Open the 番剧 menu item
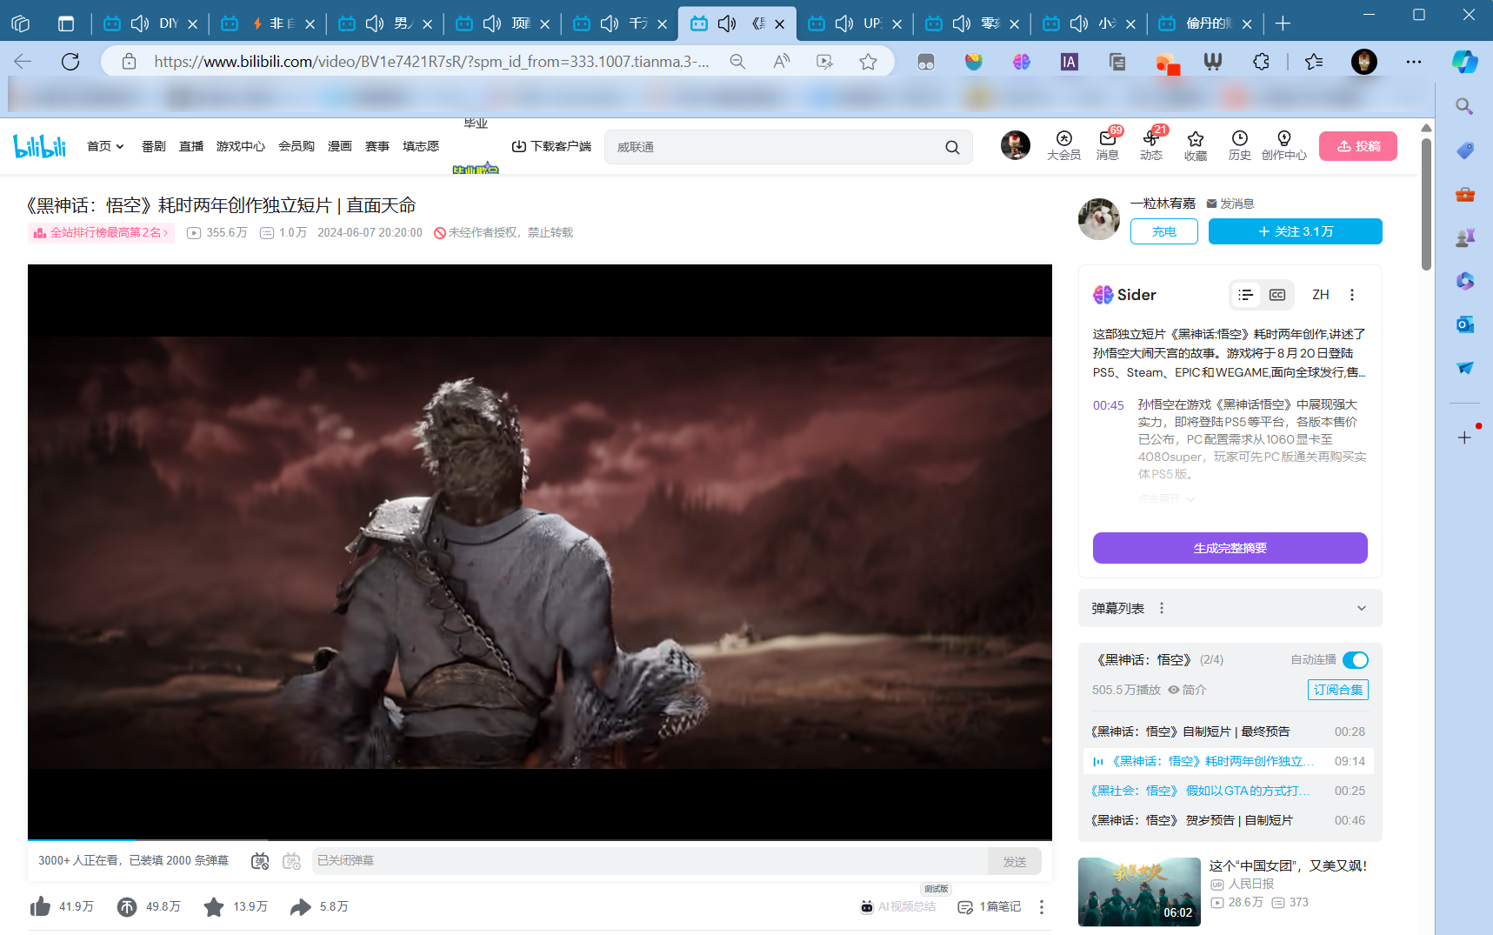This screenshot has height=935, width=1493. click(154, 146)
